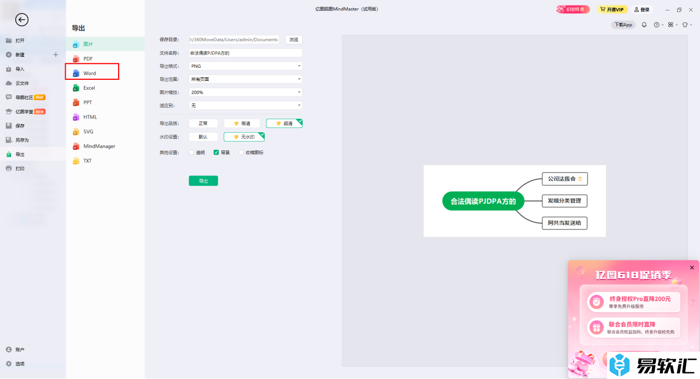Enable the 透明 checkbox
This screenshot has width=700, height=379.
tap(191, 153)
